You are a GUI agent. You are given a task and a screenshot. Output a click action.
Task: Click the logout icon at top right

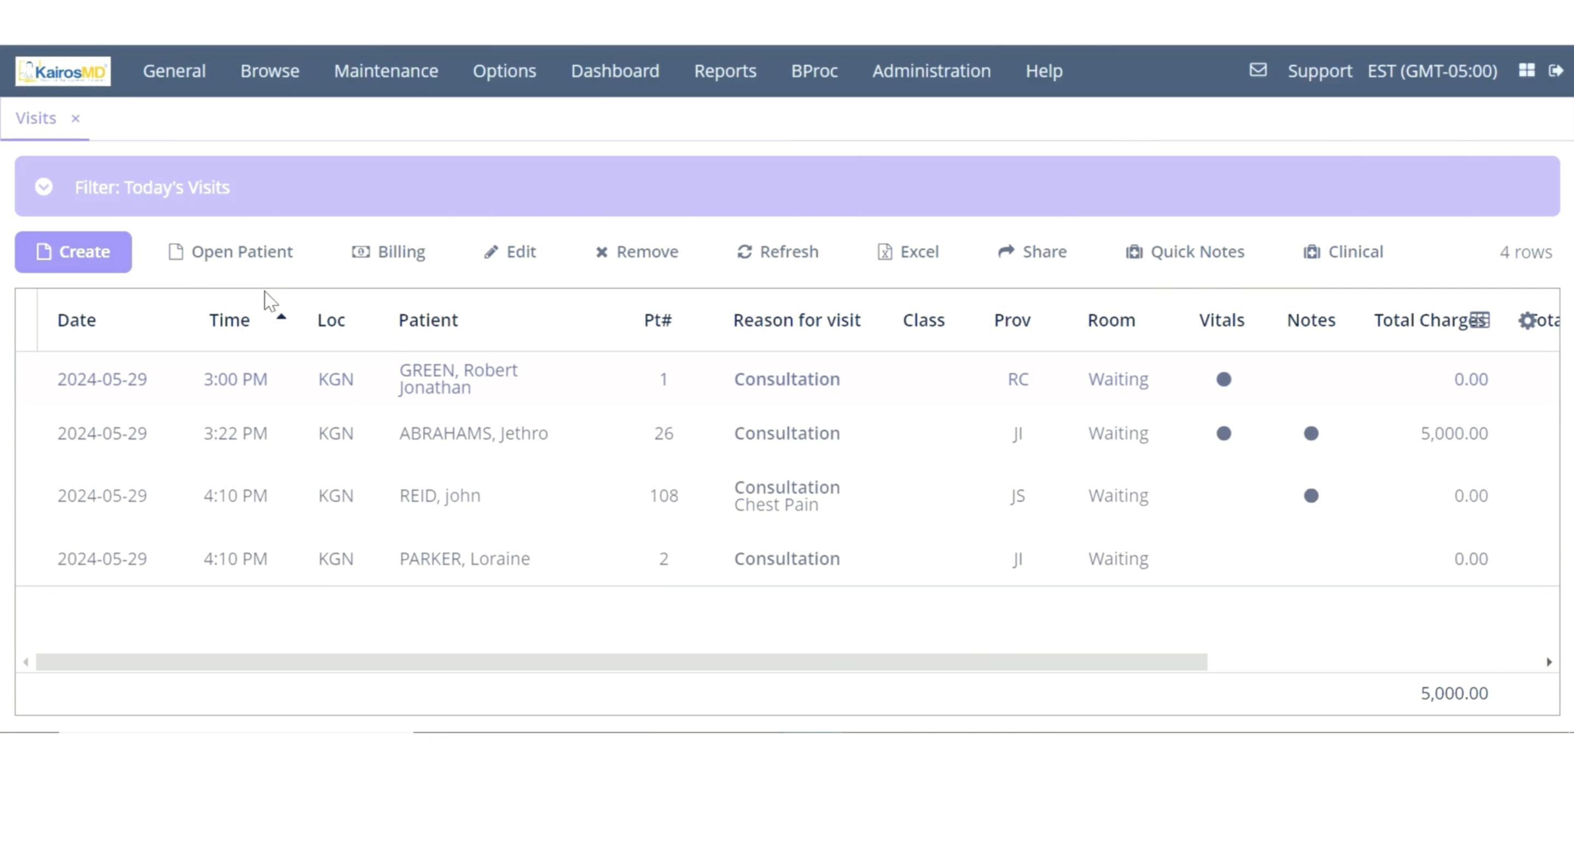(1555, 71)
